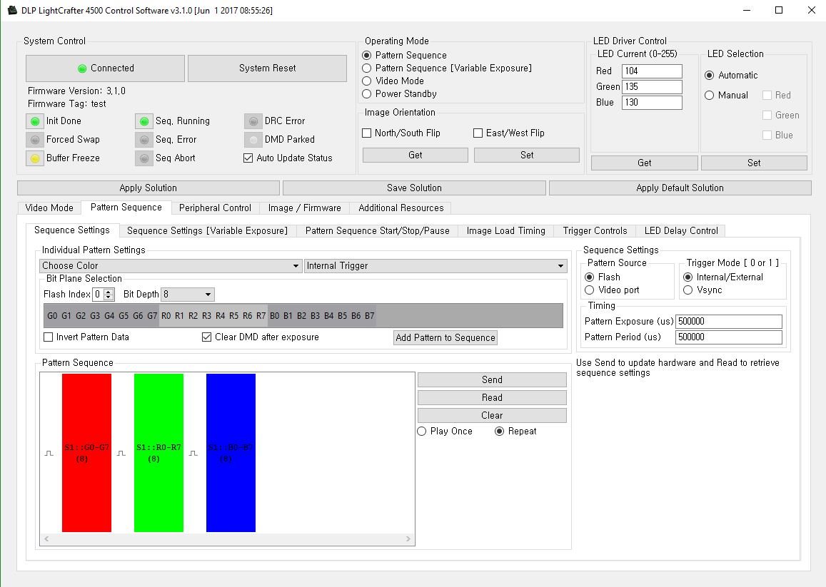The image size is (826, 587).
Task: Click the Flash Index spinner arrows
Action: 109,295
